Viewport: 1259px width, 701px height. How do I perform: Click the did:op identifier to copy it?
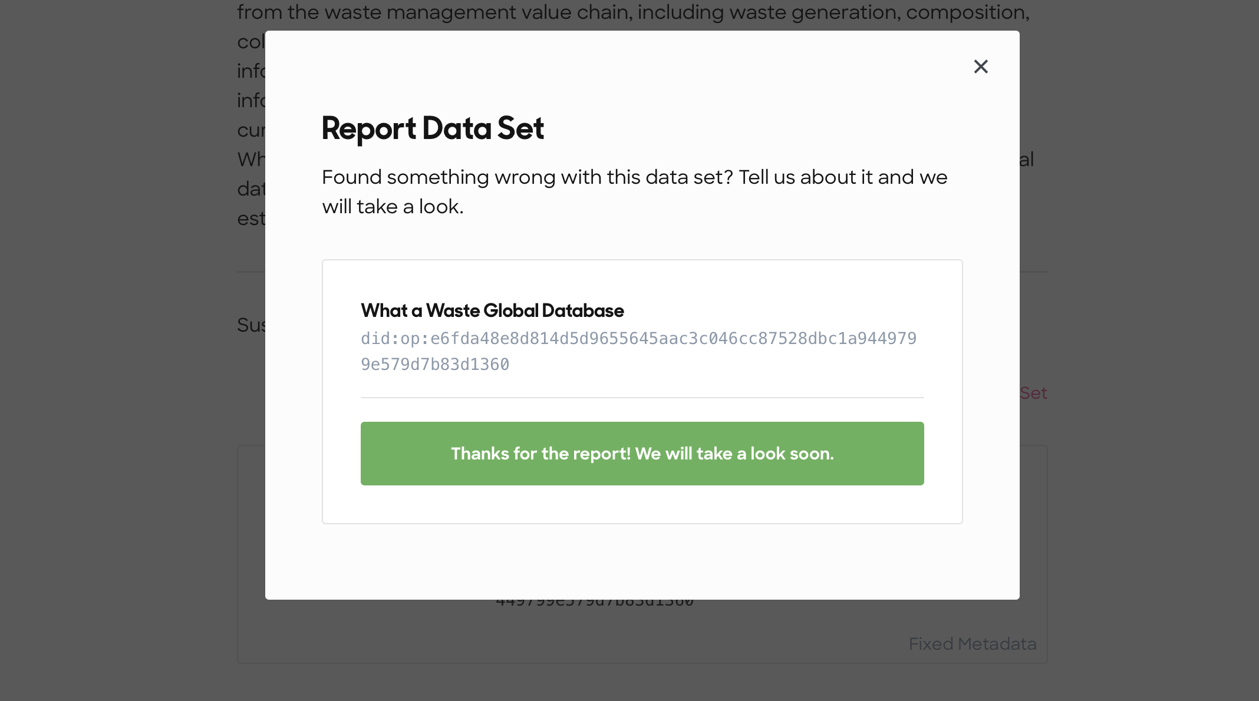(x=638, y=351)
